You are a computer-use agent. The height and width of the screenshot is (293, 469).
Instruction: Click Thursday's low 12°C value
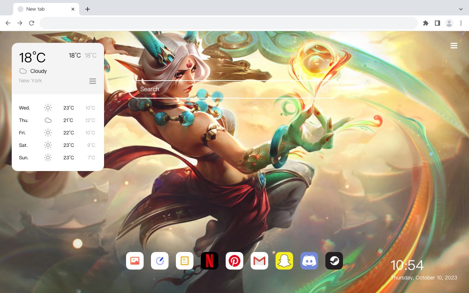pyautogui.click(x=91, y=120)
